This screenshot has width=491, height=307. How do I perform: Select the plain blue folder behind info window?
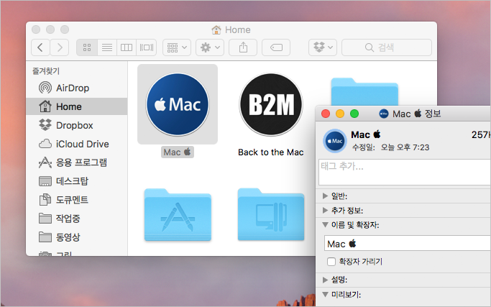[364, 91]
